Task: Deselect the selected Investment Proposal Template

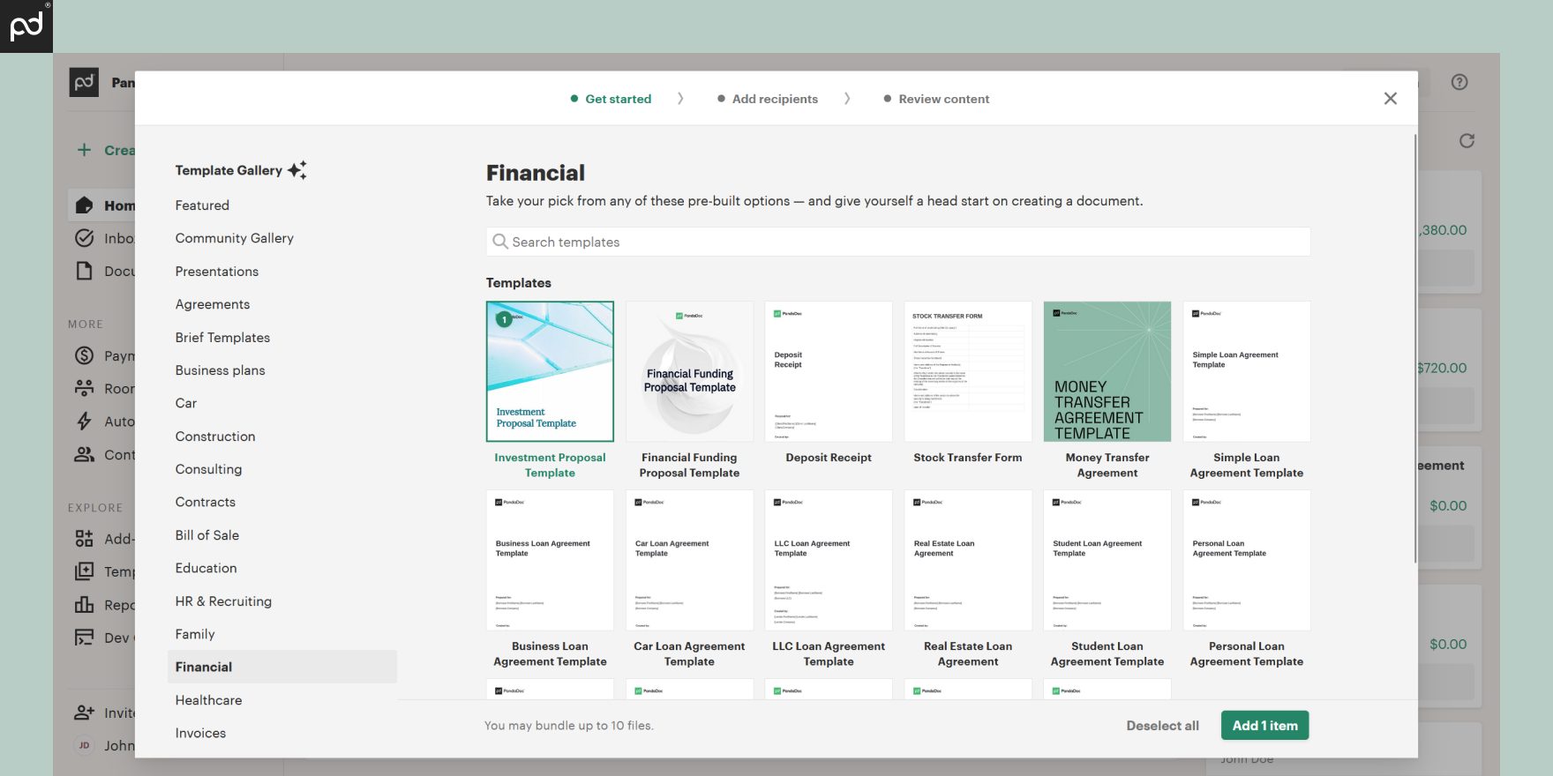Action: click(550, 371)
